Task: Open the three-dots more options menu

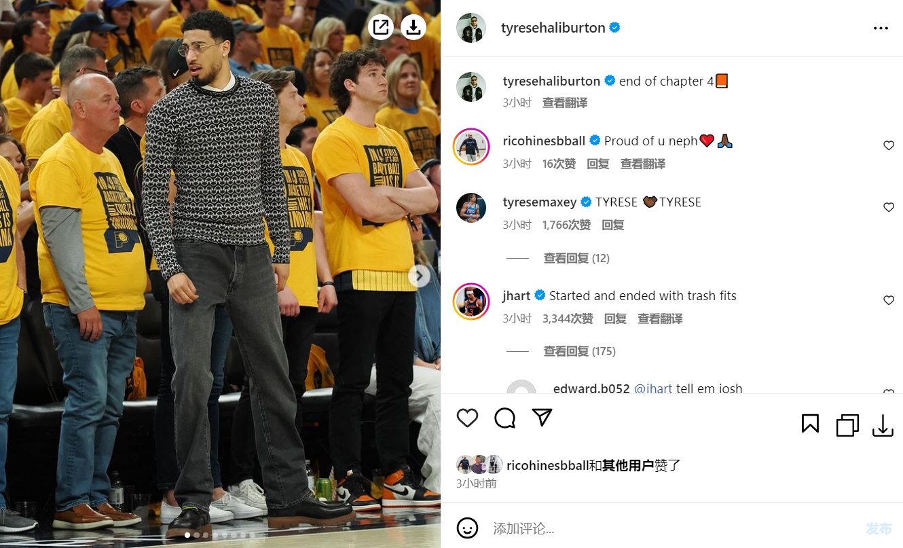Action: tap(881, 28)
